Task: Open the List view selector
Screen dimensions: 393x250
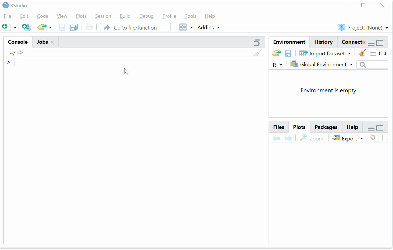Action: (378, 53)
